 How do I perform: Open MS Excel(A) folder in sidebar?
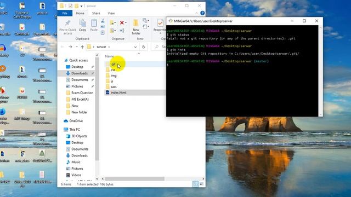tap(80, 99)
